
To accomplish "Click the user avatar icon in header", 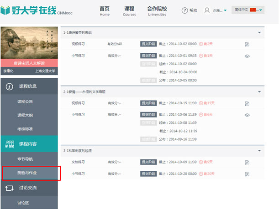I will [207, 10].
